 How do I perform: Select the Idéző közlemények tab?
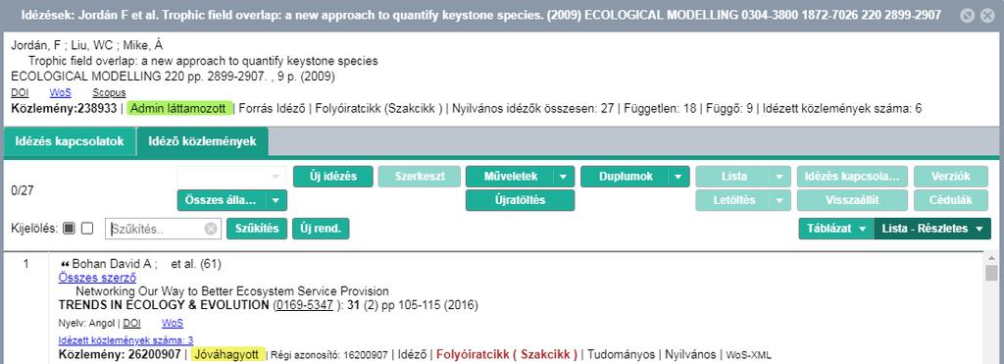pos(202,141)
